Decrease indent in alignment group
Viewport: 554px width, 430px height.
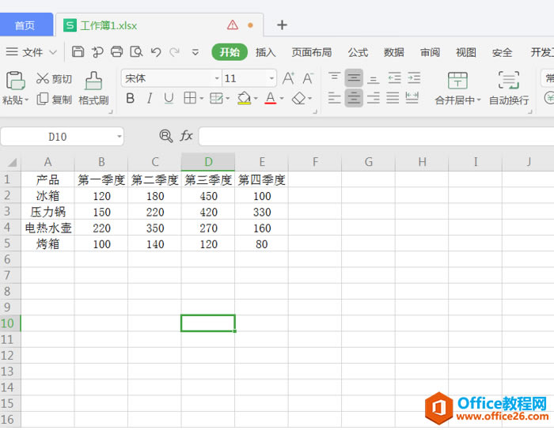pos(394,78)
